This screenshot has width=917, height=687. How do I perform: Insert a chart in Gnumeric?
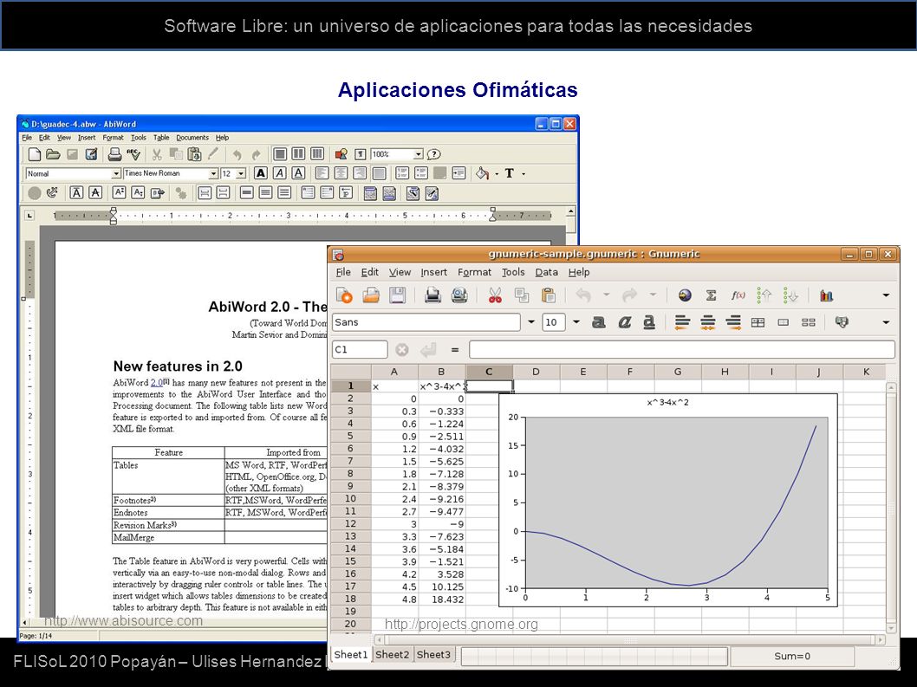(x=826, y=295)
